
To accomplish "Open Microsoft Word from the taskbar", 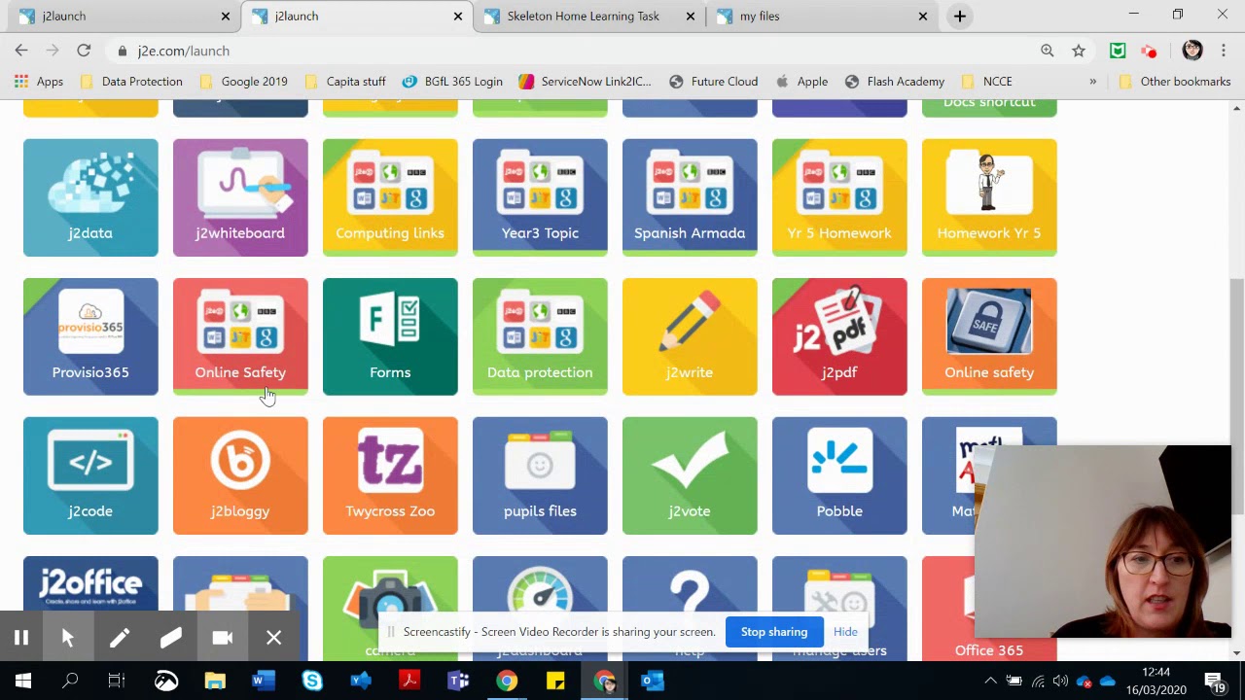I will [x=263, y=681].
